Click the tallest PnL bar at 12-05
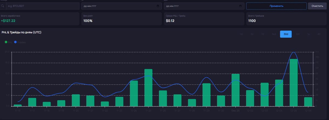Screen dimensions: 329x120 [x=294, y=83]
